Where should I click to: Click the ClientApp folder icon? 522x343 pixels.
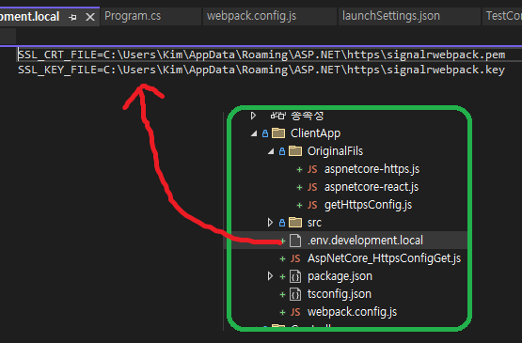coord(278,133)
